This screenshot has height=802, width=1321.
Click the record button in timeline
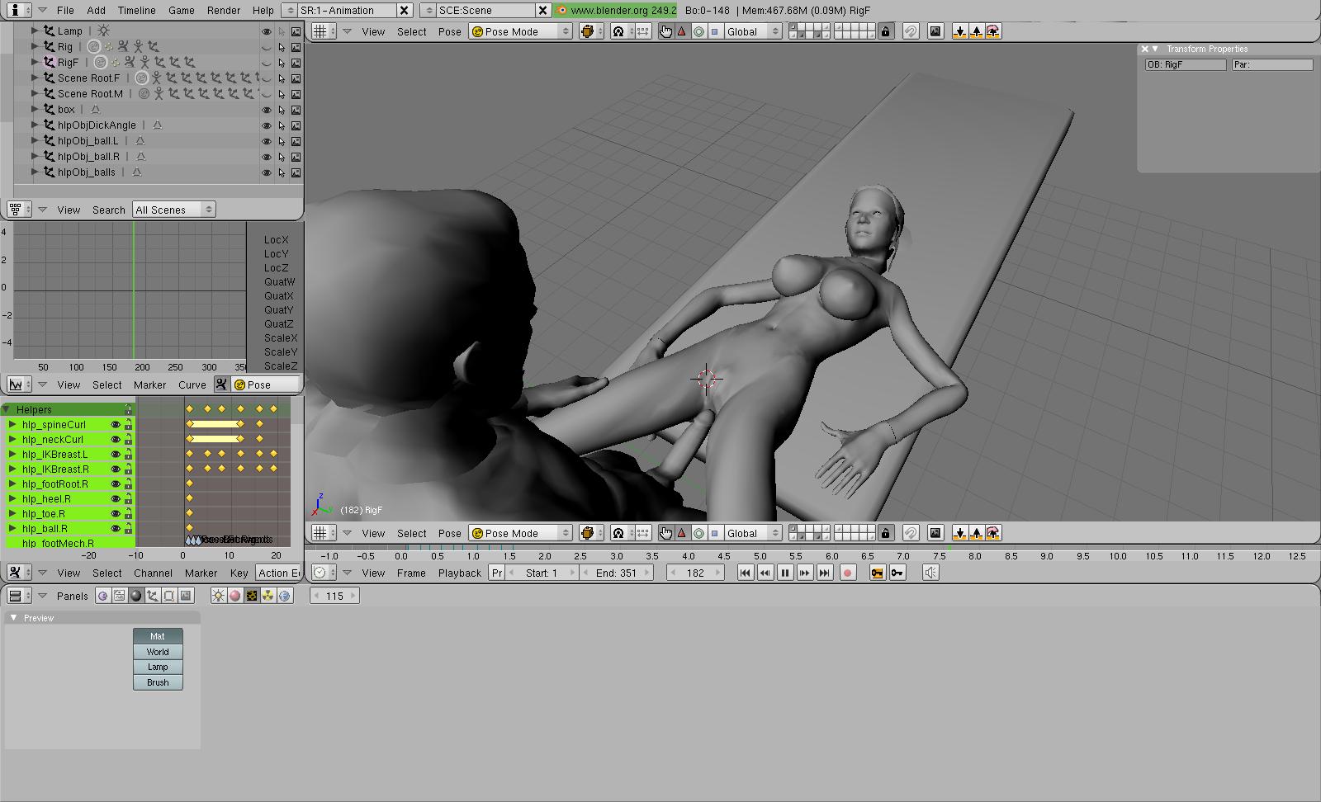pyautogui.click(x=847, y=573)
